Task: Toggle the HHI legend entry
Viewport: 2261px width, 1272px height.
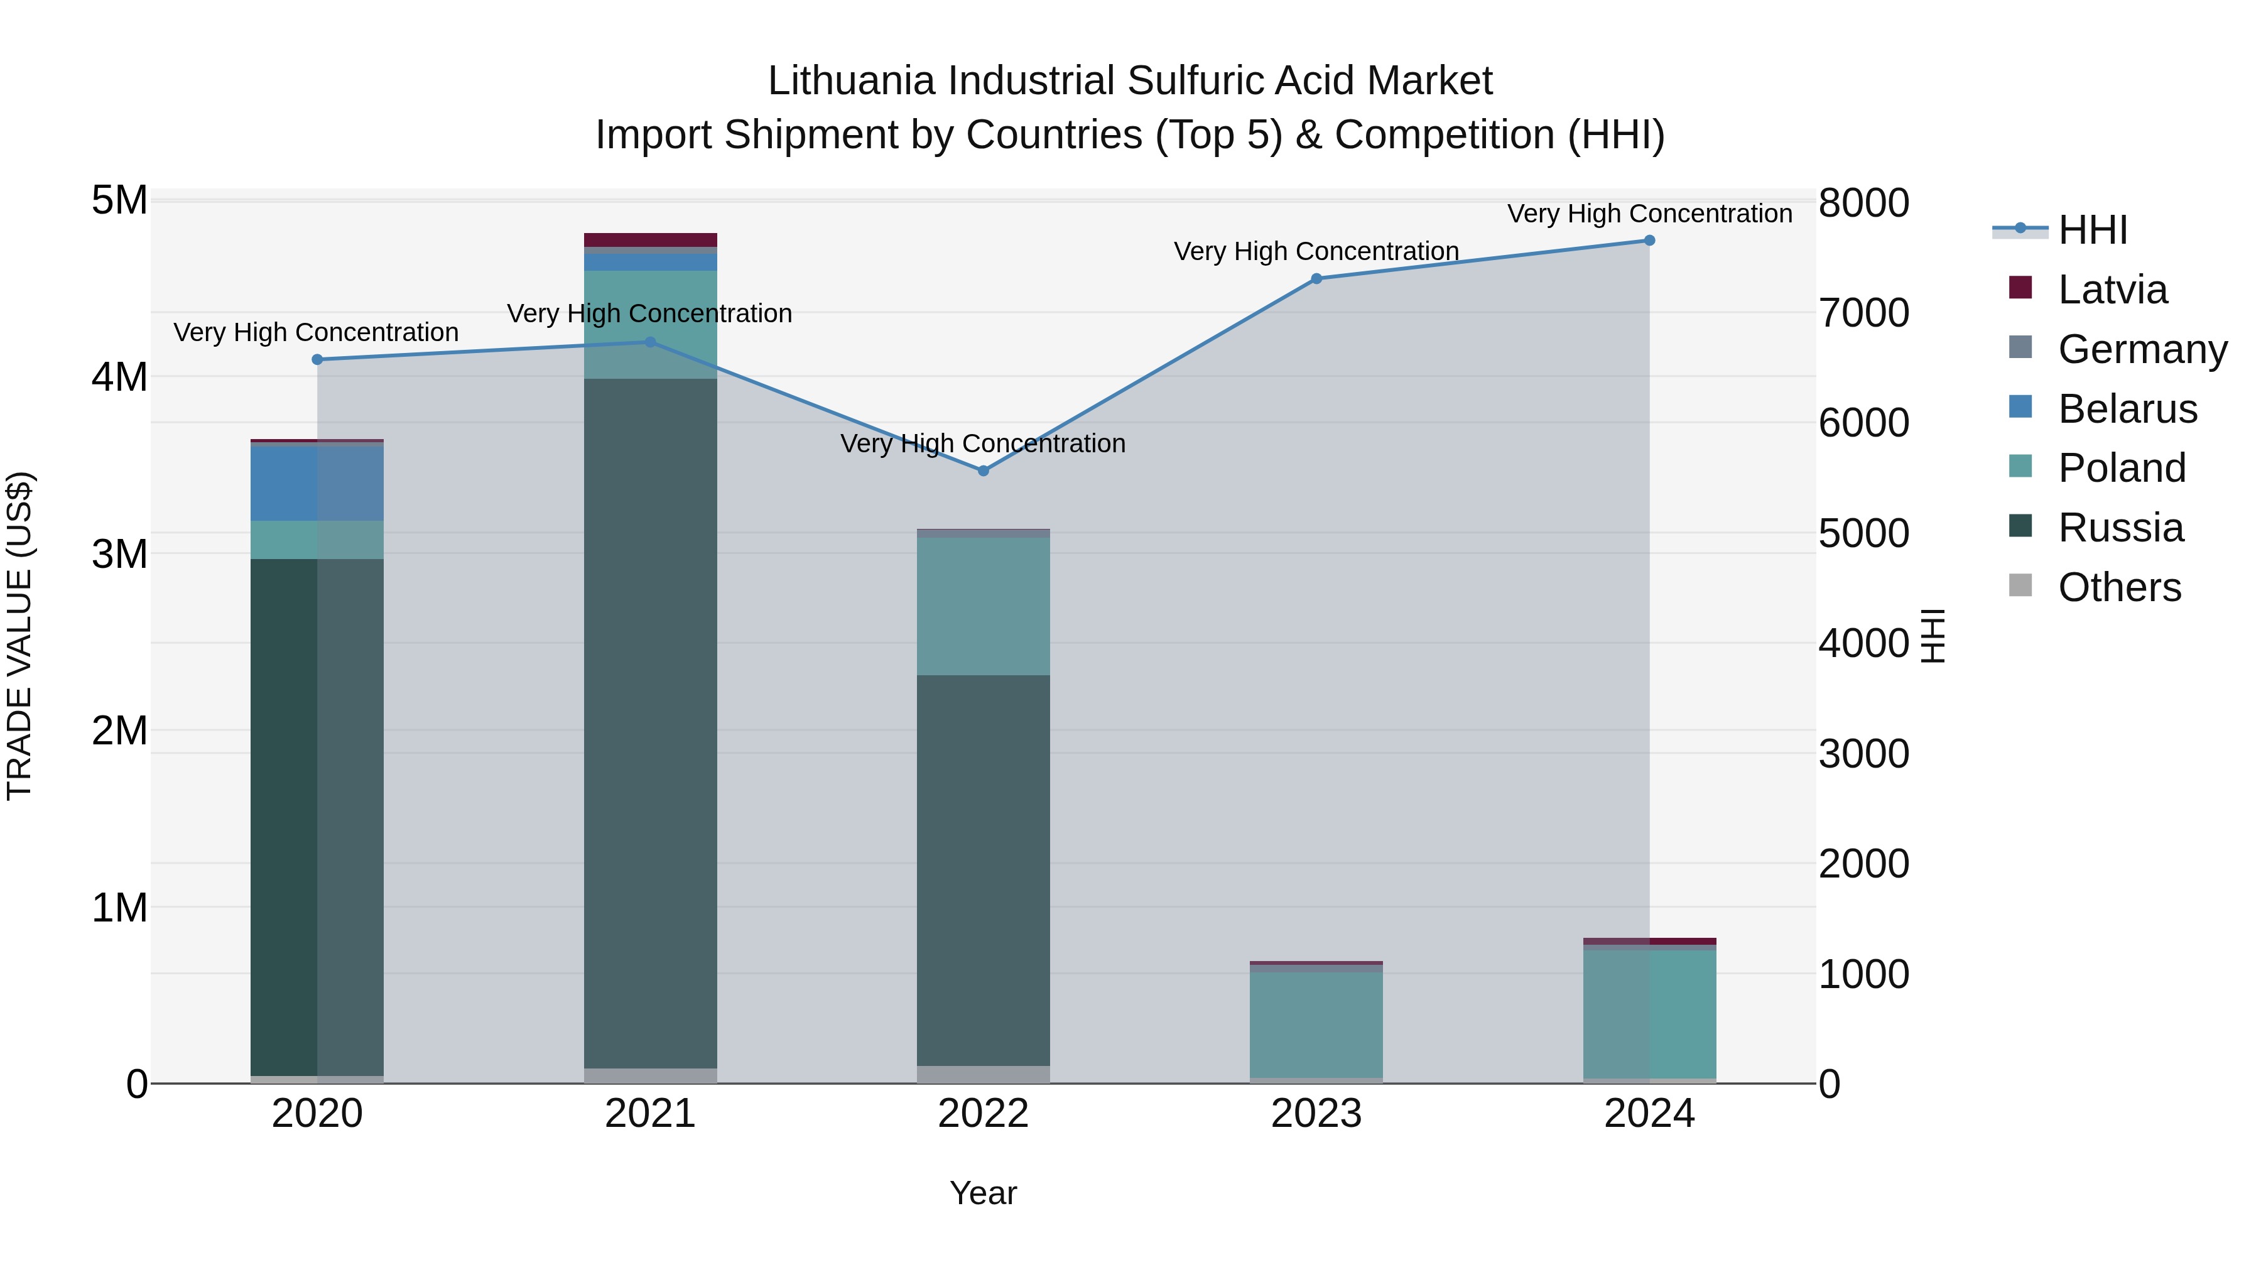Action: (2060, 230)
